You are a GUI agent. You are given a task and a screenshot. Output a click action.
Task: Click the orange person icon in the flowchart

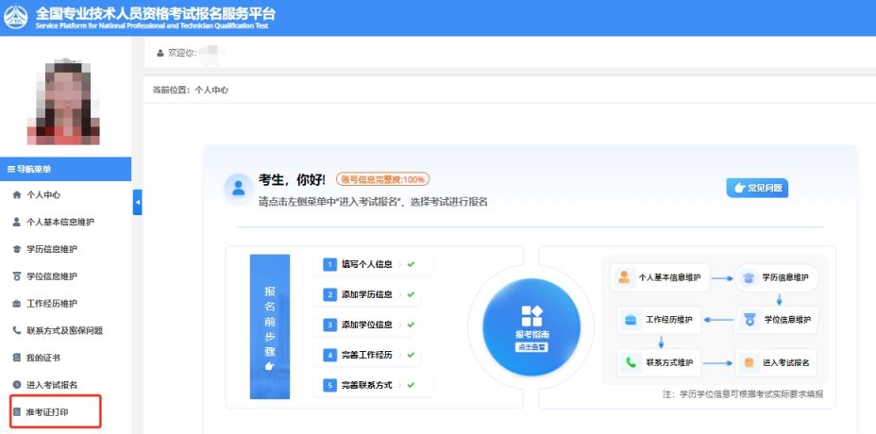pos(624,277)
